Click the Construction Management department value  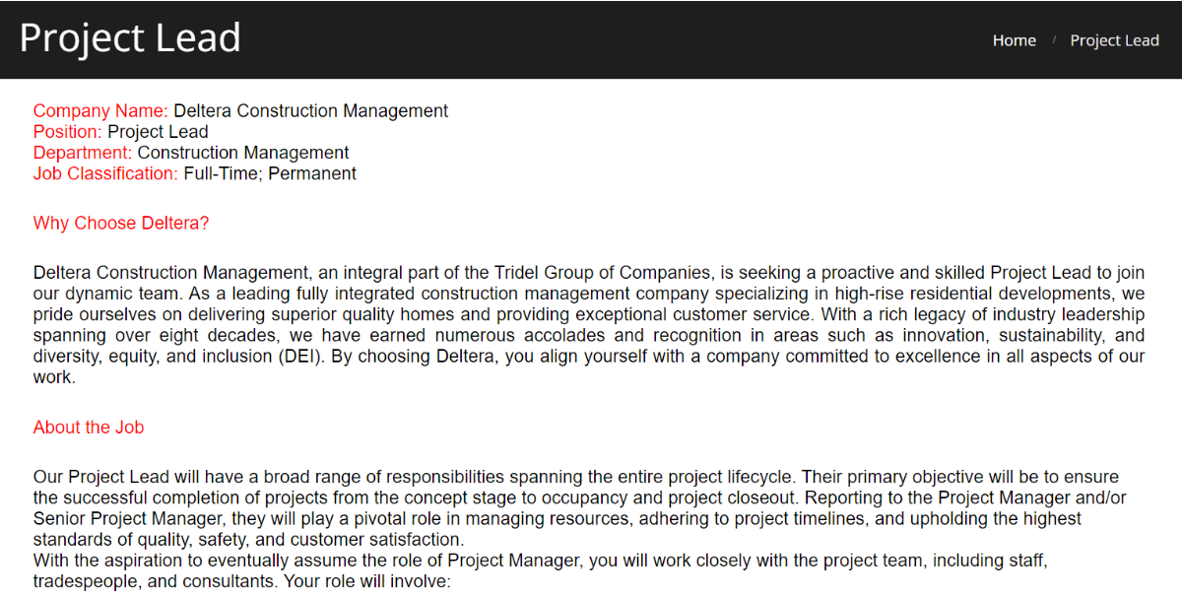click(243, 153)
